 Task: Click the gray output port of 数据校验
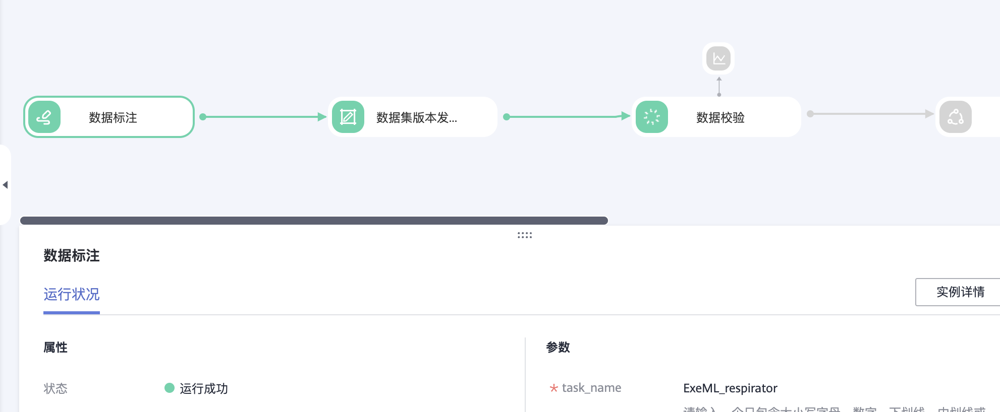(x=810, y=114)
